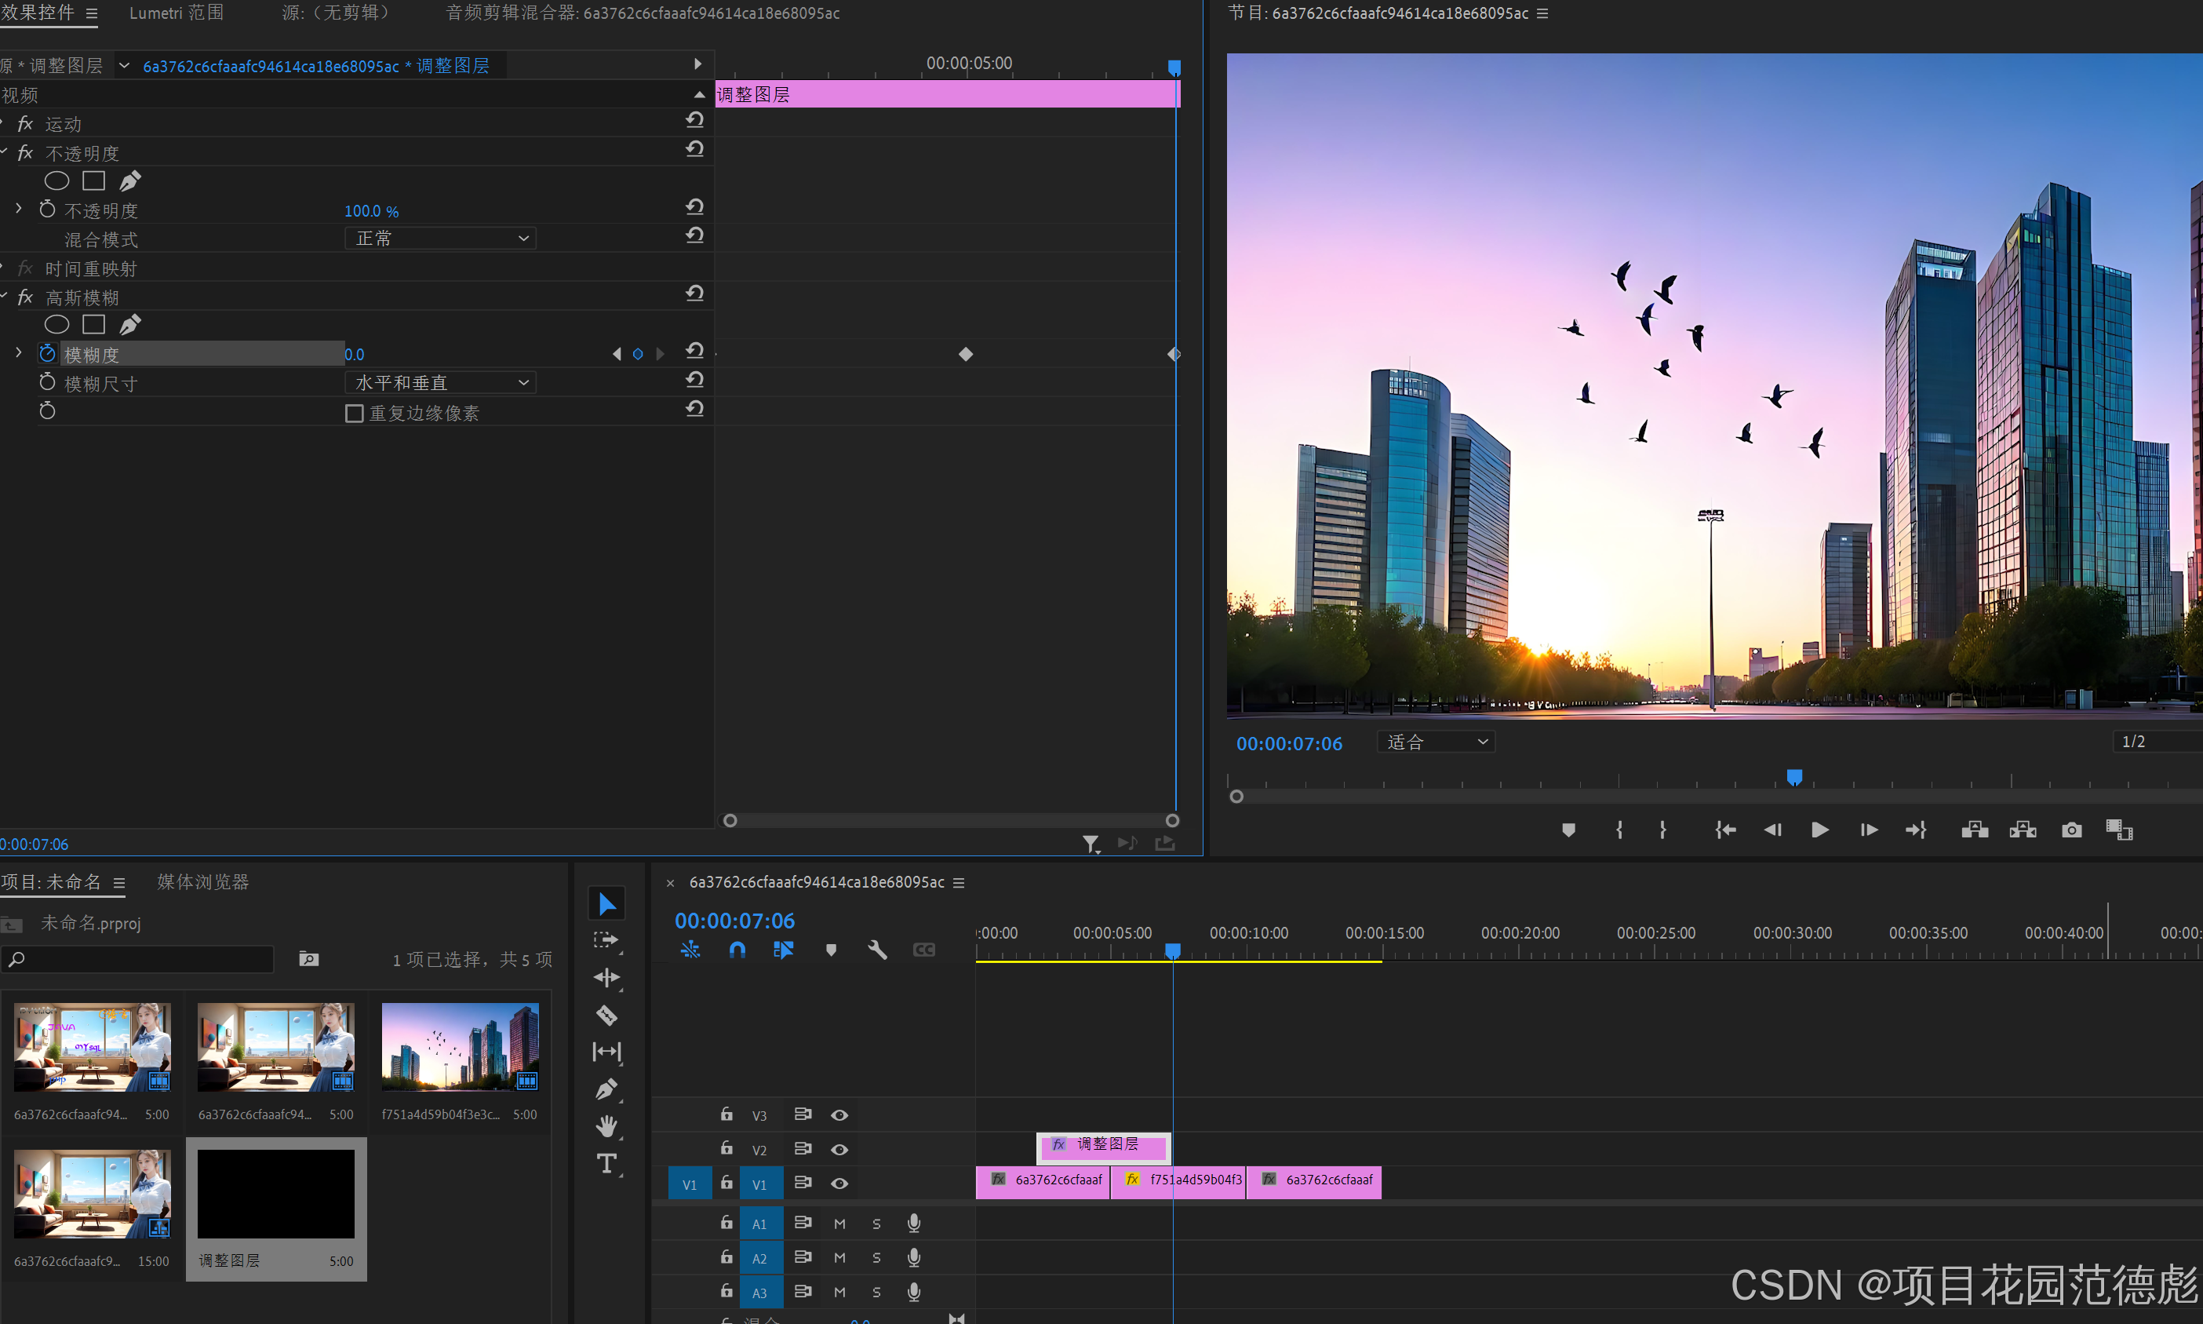Screen dimensions: 2203x1324
Task: Click Export Frame camera icon
Action: pos(2071,830)
